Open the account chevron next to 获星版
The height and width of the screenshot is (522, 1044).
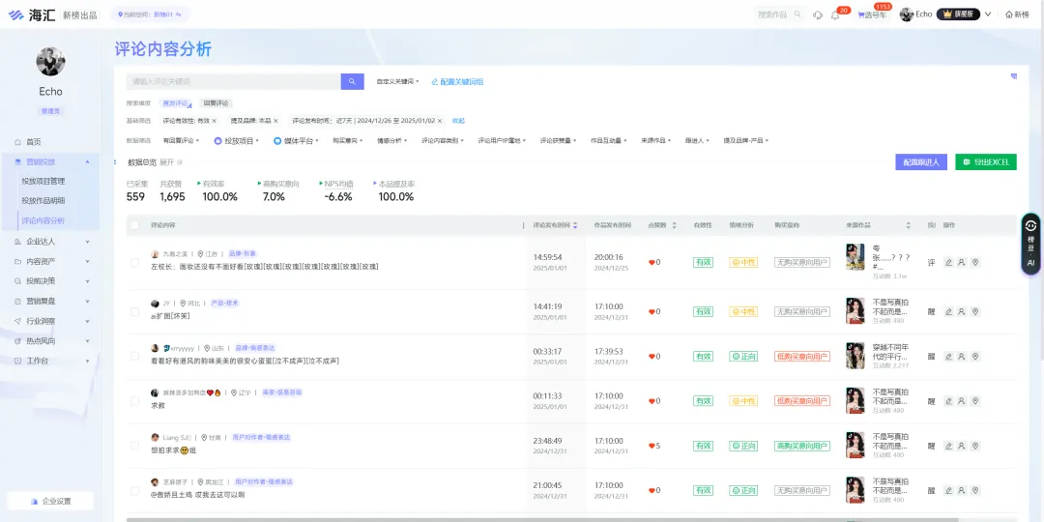pos(988,14)
